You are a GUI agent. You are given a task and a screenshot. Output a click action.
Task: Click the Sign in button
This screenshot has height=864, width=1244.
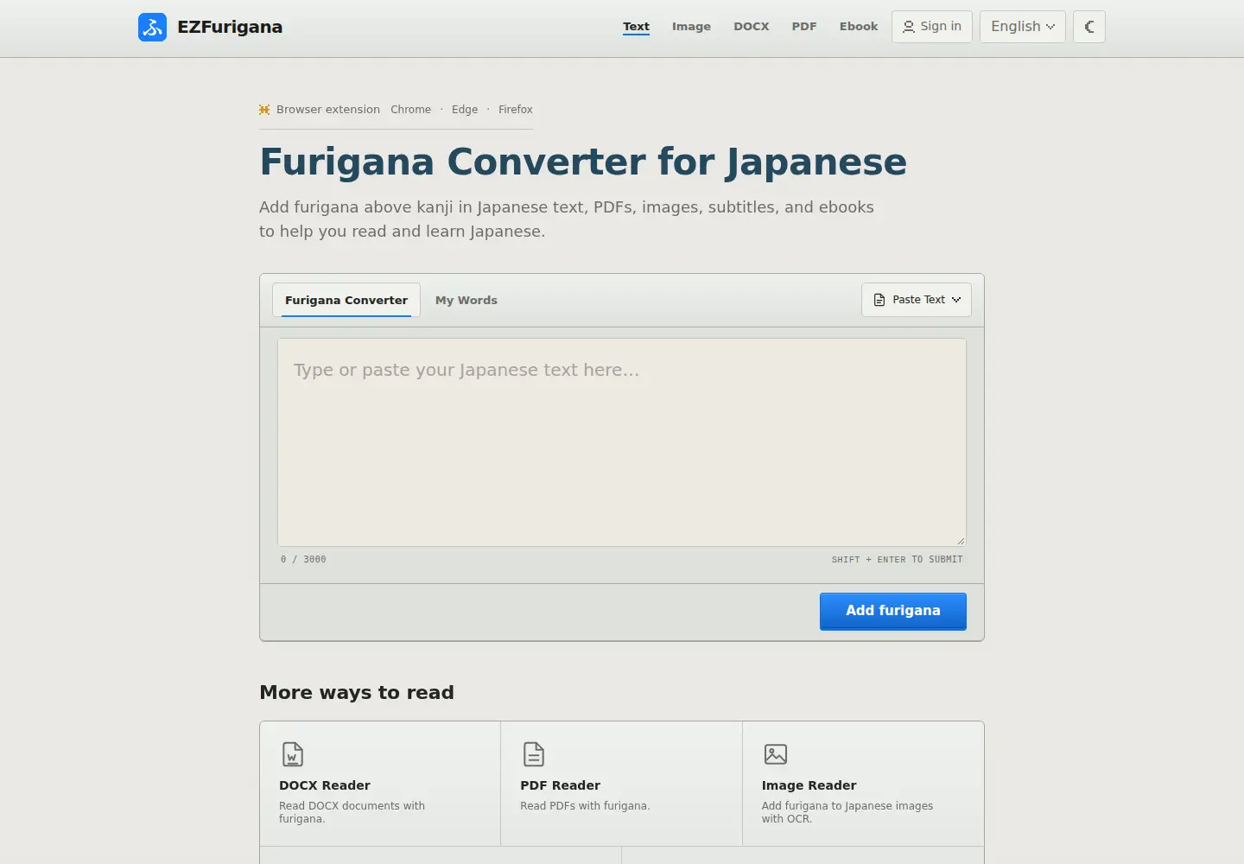932,27
